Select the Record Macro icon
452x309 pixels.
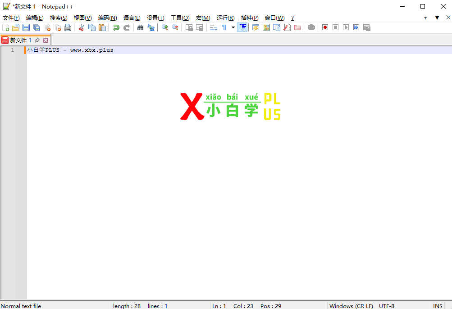[324, 27]
